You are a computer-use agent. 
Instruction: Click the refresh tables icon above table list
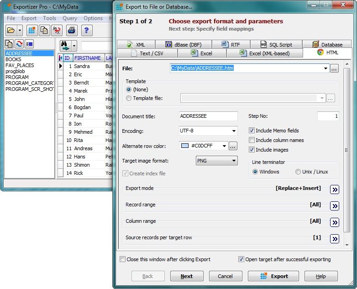[x=19, y=44]
